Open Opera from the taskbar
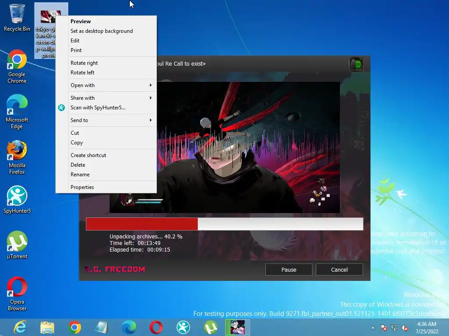Image resolution: width=449 pixels, height=336 pixels. tap(156, 327)
